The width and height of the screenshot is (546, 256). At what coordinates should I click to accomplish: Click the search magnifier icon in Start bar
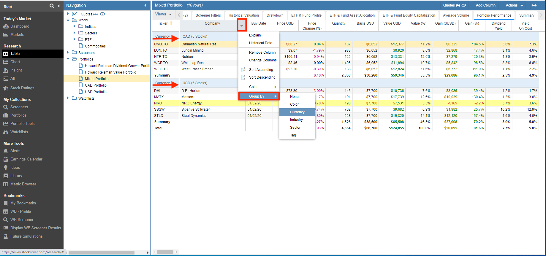click(52, 6)
